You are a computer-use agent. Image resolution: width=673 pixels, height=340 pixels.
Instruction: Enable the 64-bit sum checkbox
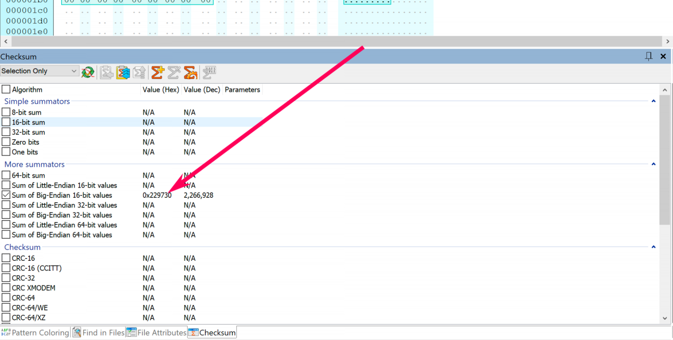6,175
